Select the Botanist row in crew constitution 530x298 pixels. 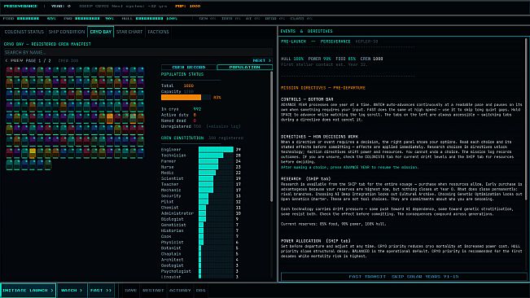tap(201, 248)
